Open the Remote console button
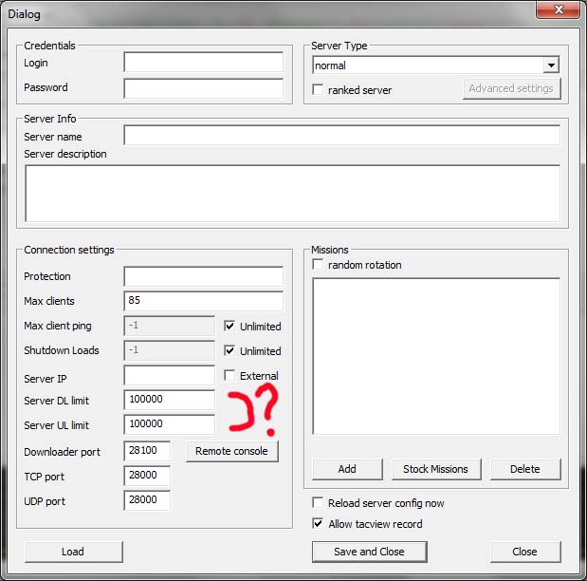Viewport: 587px width, 581px height. click(232, 451)
